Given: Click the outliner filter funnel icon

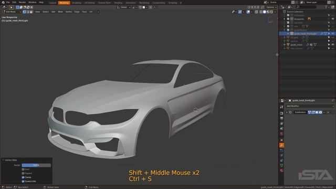Looking at the screenshot, I should point(326,7).
